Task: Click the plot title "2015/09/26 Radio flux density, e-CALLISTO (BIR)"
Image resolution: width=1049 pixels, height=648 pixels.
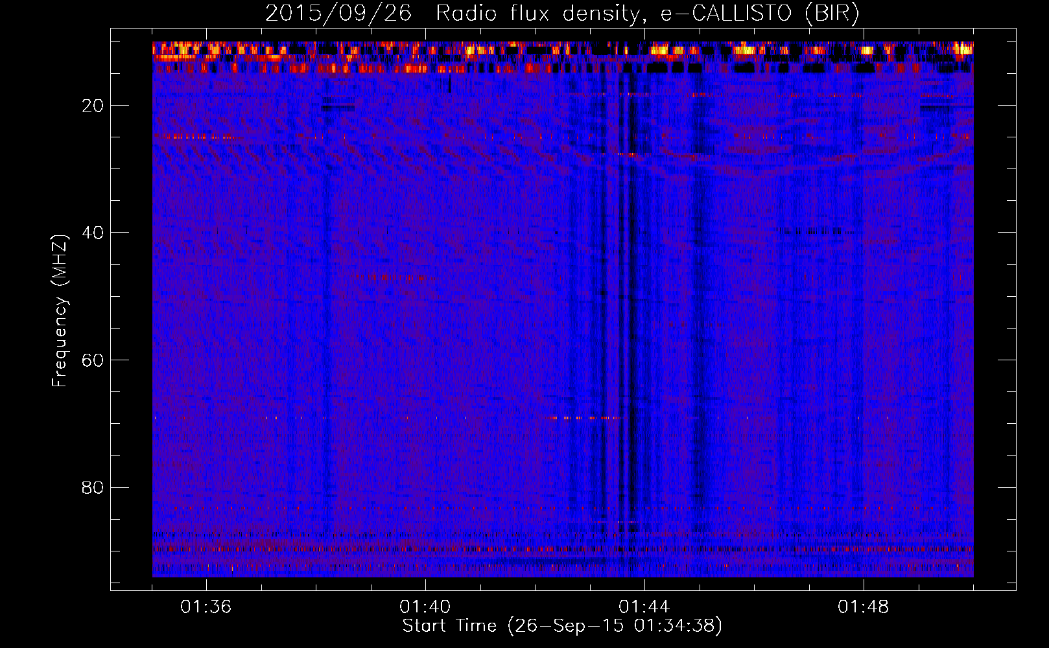Action: pyautogui.click(x=562, y=14)
